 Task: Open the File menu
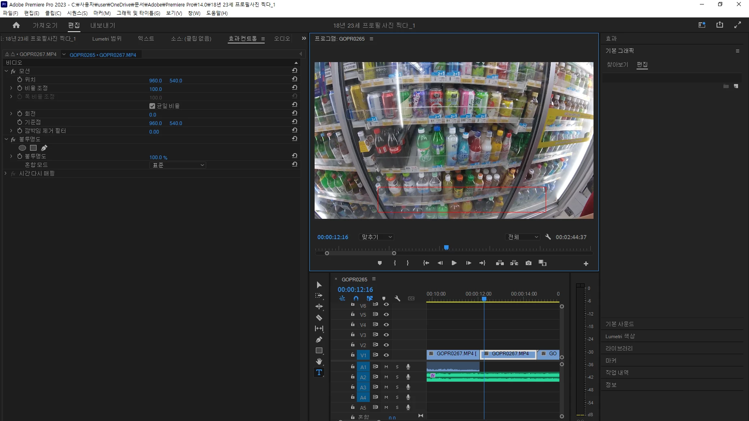point(11,13)
